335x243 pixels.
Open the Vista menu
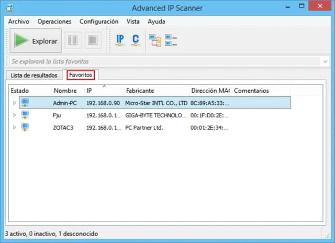133,21
